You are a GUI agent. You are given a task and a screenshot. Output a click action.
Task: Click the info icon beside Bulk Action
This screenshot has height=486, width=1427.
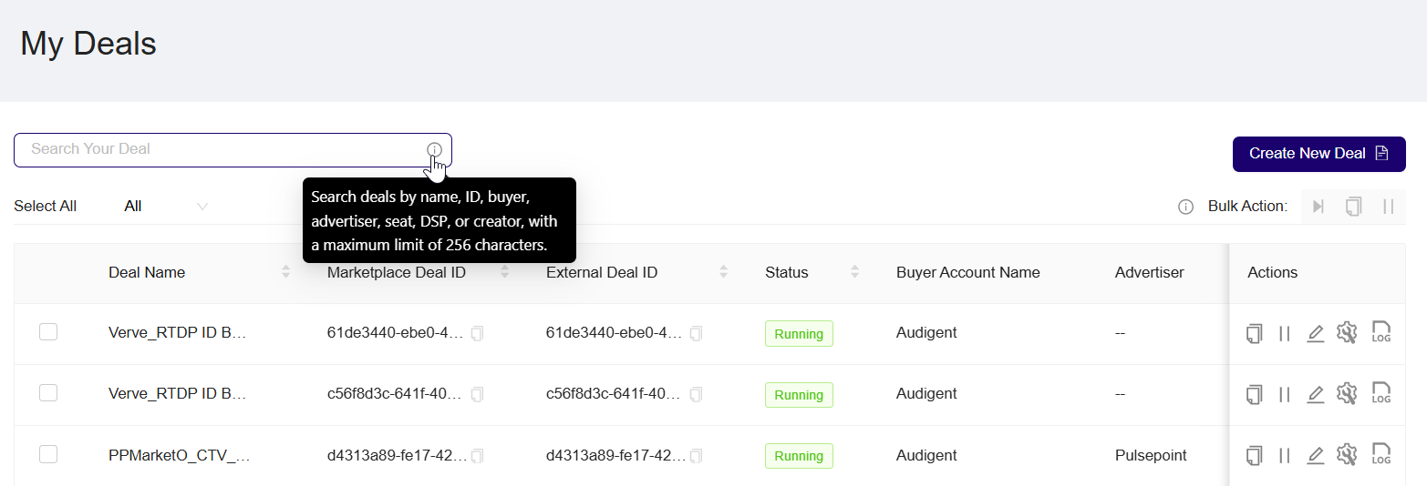pos(1185,207)
